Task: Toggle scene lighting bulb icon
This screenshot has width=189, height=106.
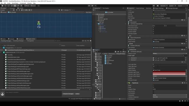Action: (x=17, y=10)
